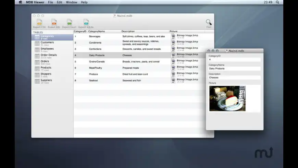This screenshot has height=168, width=298.
Task: Open the File menu
Action: [50, 2]
